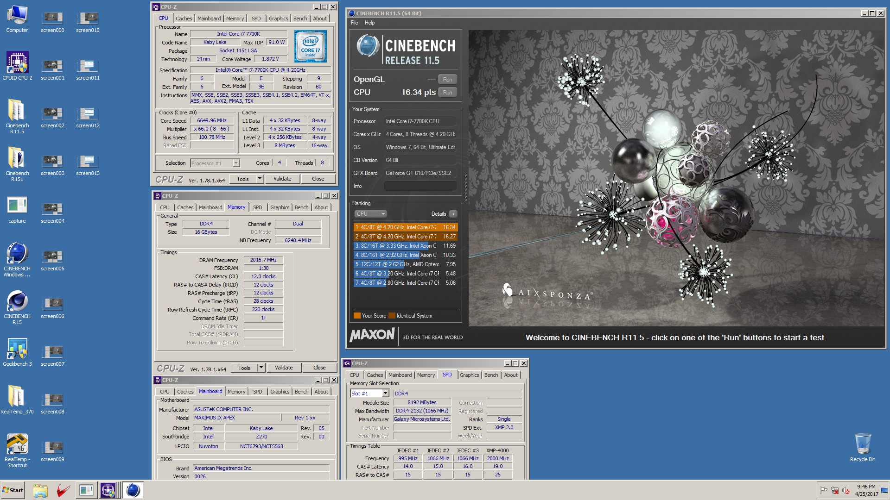Open Geekbench 3 desktop shortcut
This screenshot has height=500, width=890.
click(17, 352)
